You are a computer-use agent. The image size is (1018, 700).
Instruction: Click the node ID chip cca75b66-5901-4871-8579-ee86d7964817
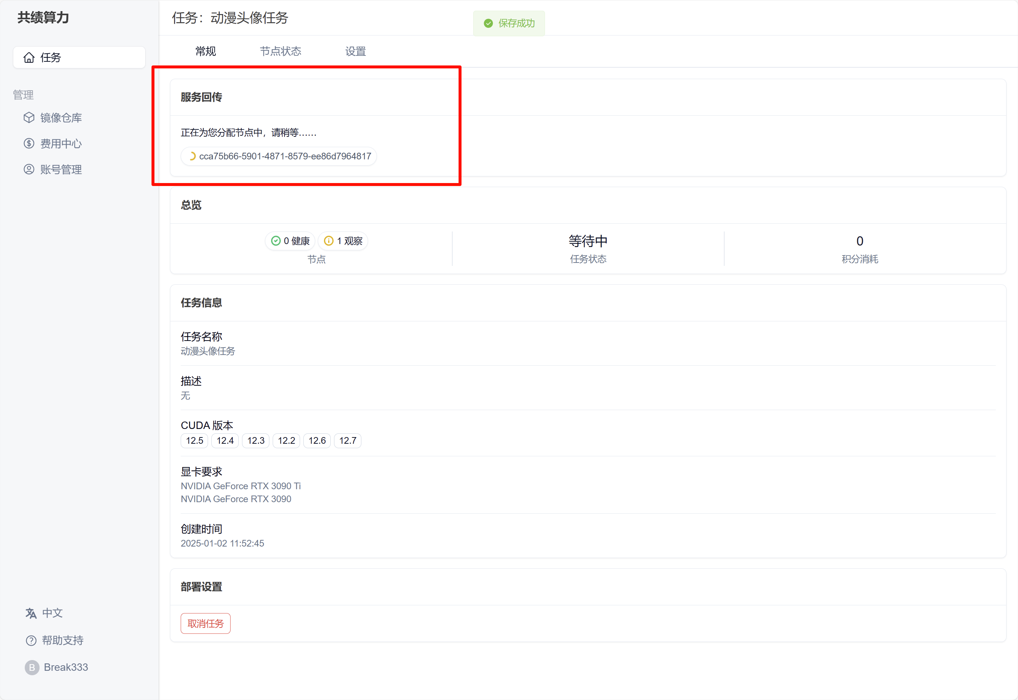tap(279, 156)
